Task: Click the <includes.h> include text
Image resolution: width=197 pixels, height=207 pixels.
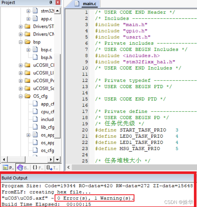Action: [141, 56]
